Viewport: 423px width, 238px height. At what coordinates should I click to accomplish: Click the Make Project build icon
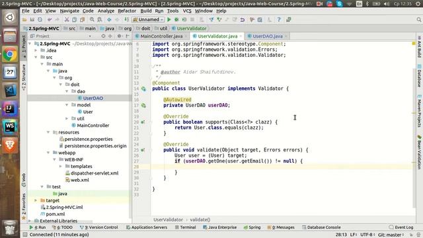tap(126, 20)
